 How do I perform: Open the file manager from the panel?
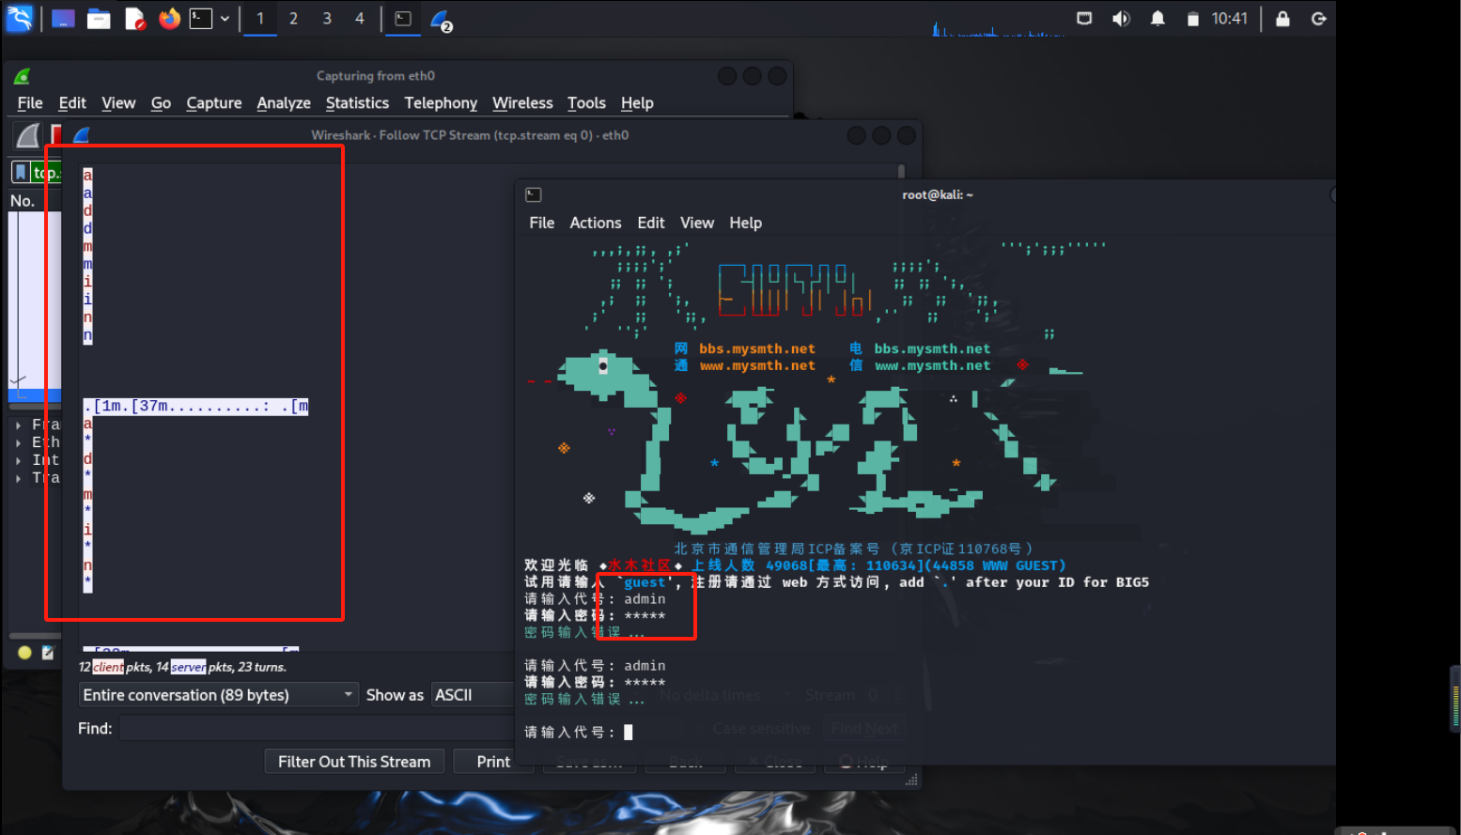99,19
